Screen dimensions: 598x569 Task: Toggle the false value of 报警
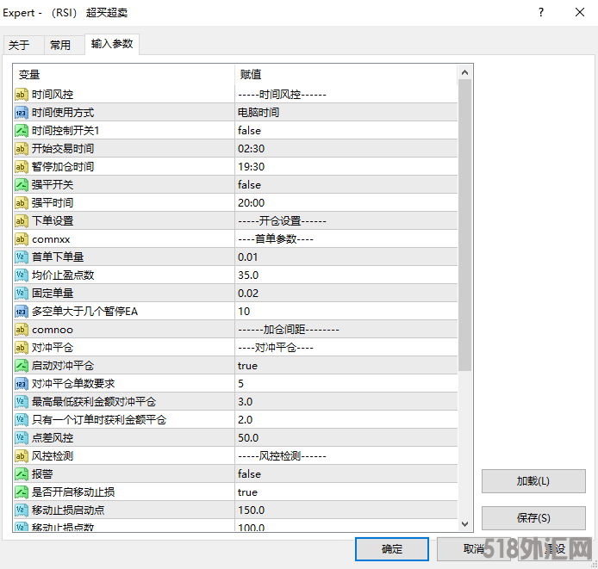pos(346,473)
